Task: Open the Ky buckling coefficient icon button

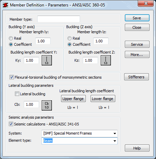Action: (x=47, y=60)
